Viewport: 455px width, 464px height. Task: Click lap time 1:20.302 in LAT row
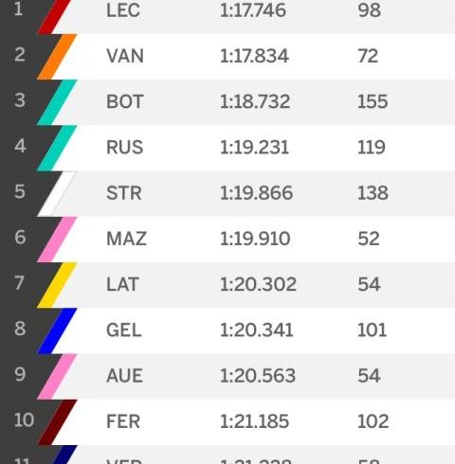(x=258, y=284)
